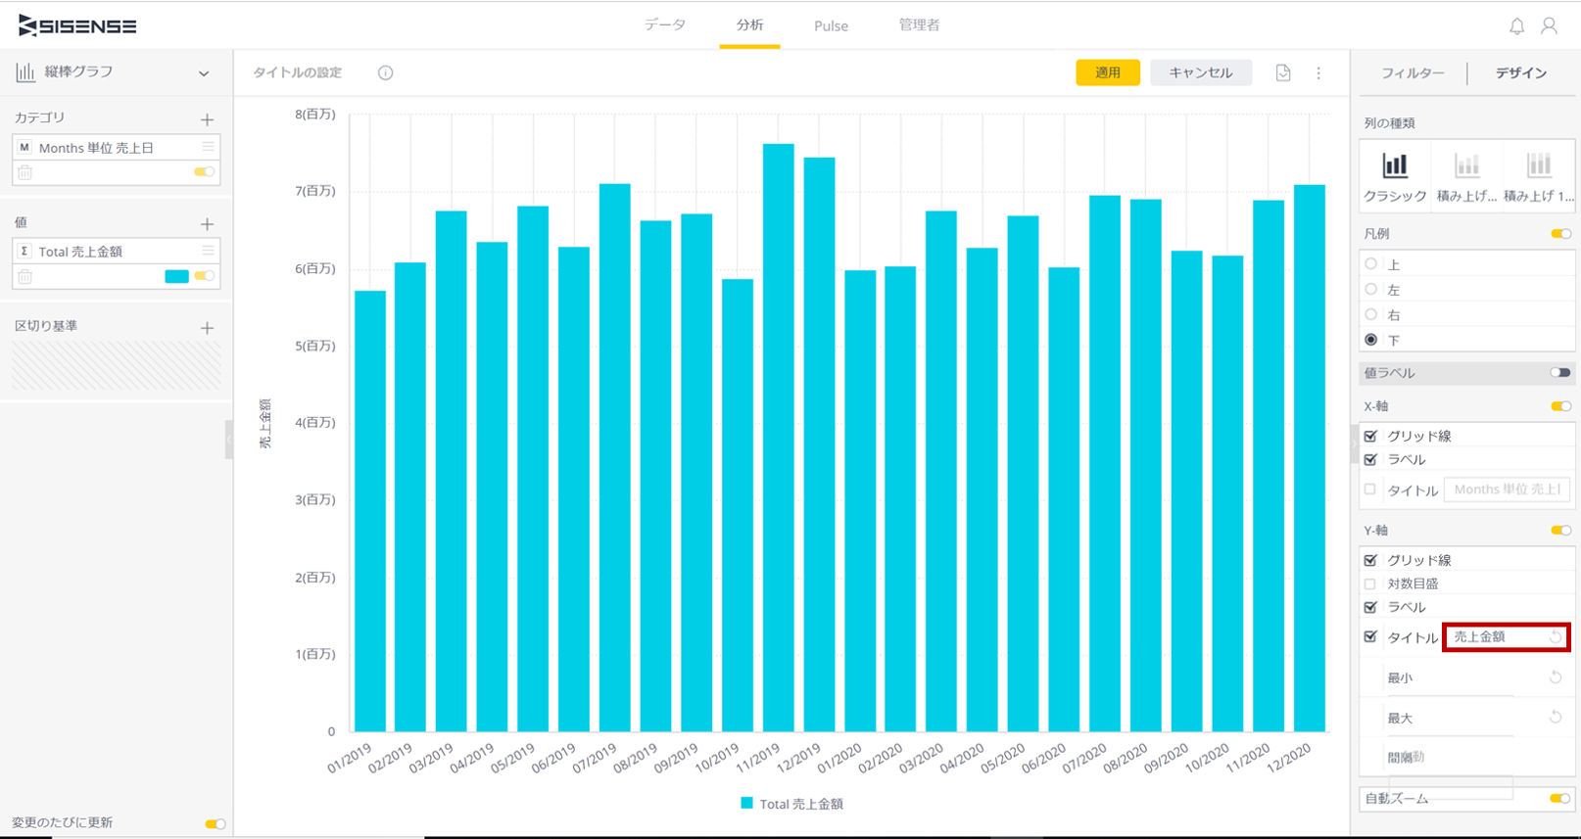Toggle the 凡例 legend switch
Image resolution: width=1581 pixels, height=839 pixels.
1560,234
